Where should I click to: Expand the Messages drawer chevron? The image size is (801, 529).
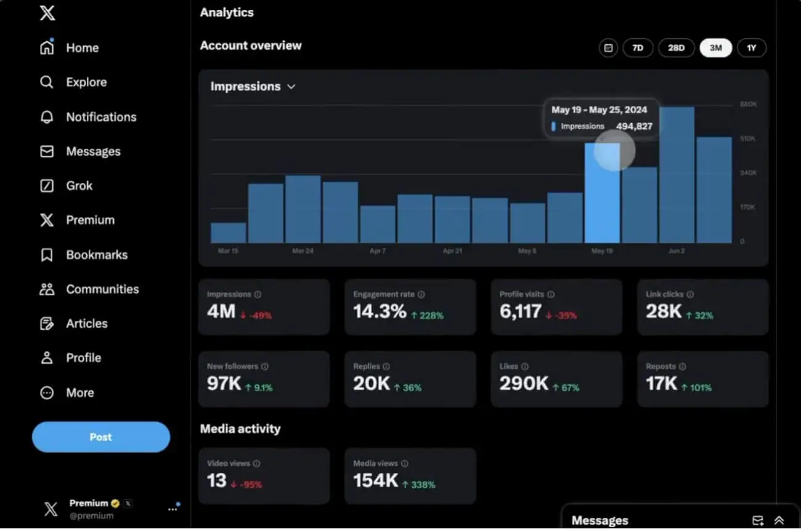pyautogui.click(x=779, y=520)
